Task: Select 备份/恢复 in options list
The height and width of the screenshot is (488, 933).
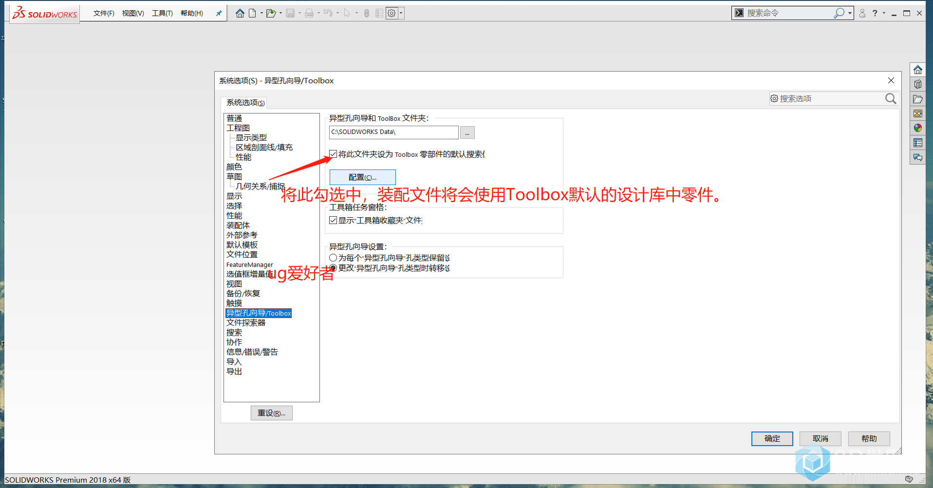Action: 243,294
